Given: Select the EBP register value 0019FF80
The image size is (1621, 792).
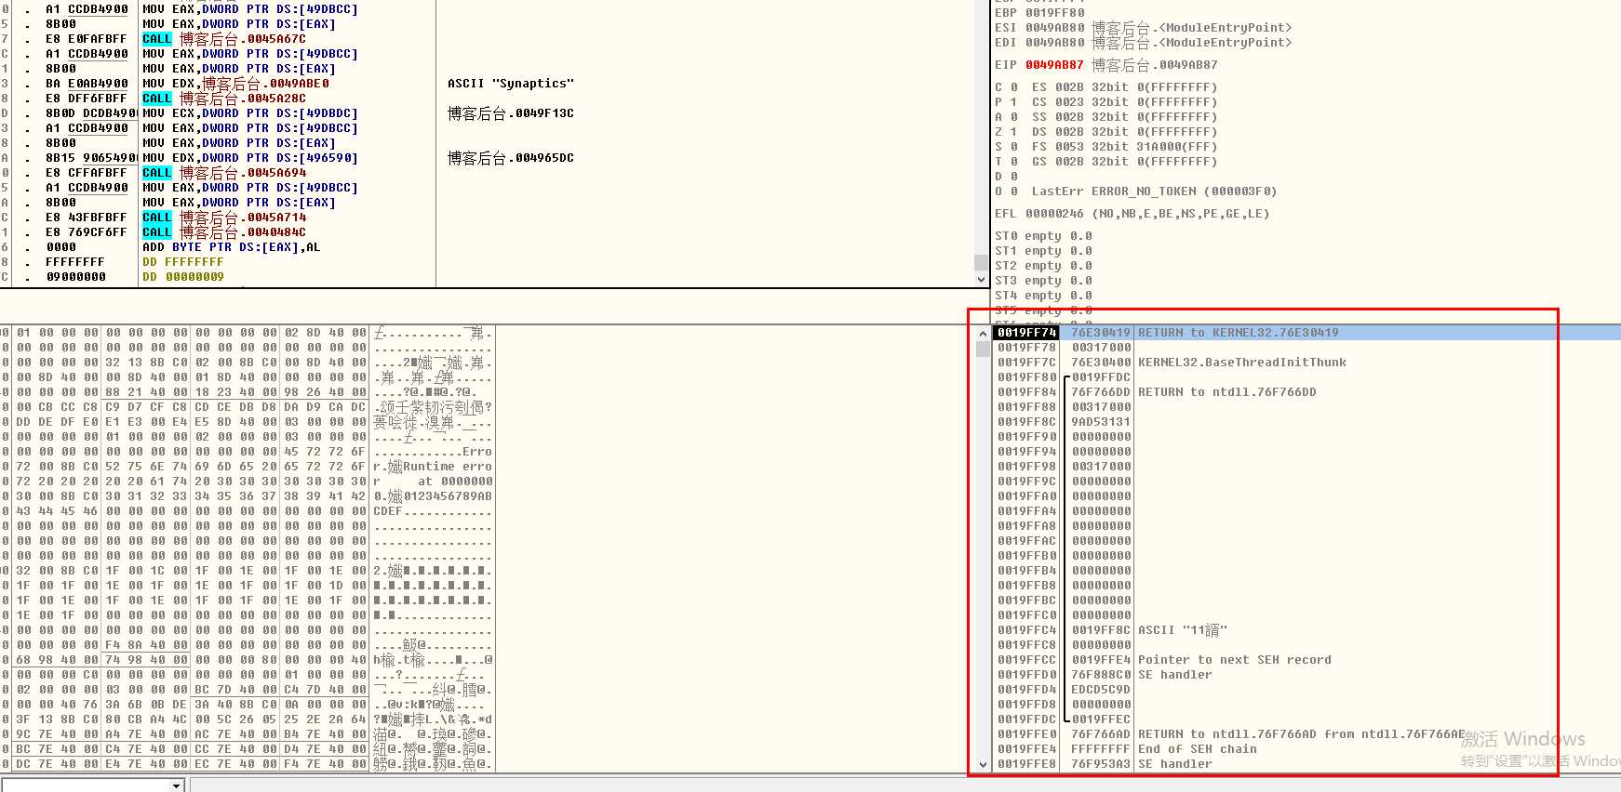Looking at the screenshot, I should [1054, 13].
